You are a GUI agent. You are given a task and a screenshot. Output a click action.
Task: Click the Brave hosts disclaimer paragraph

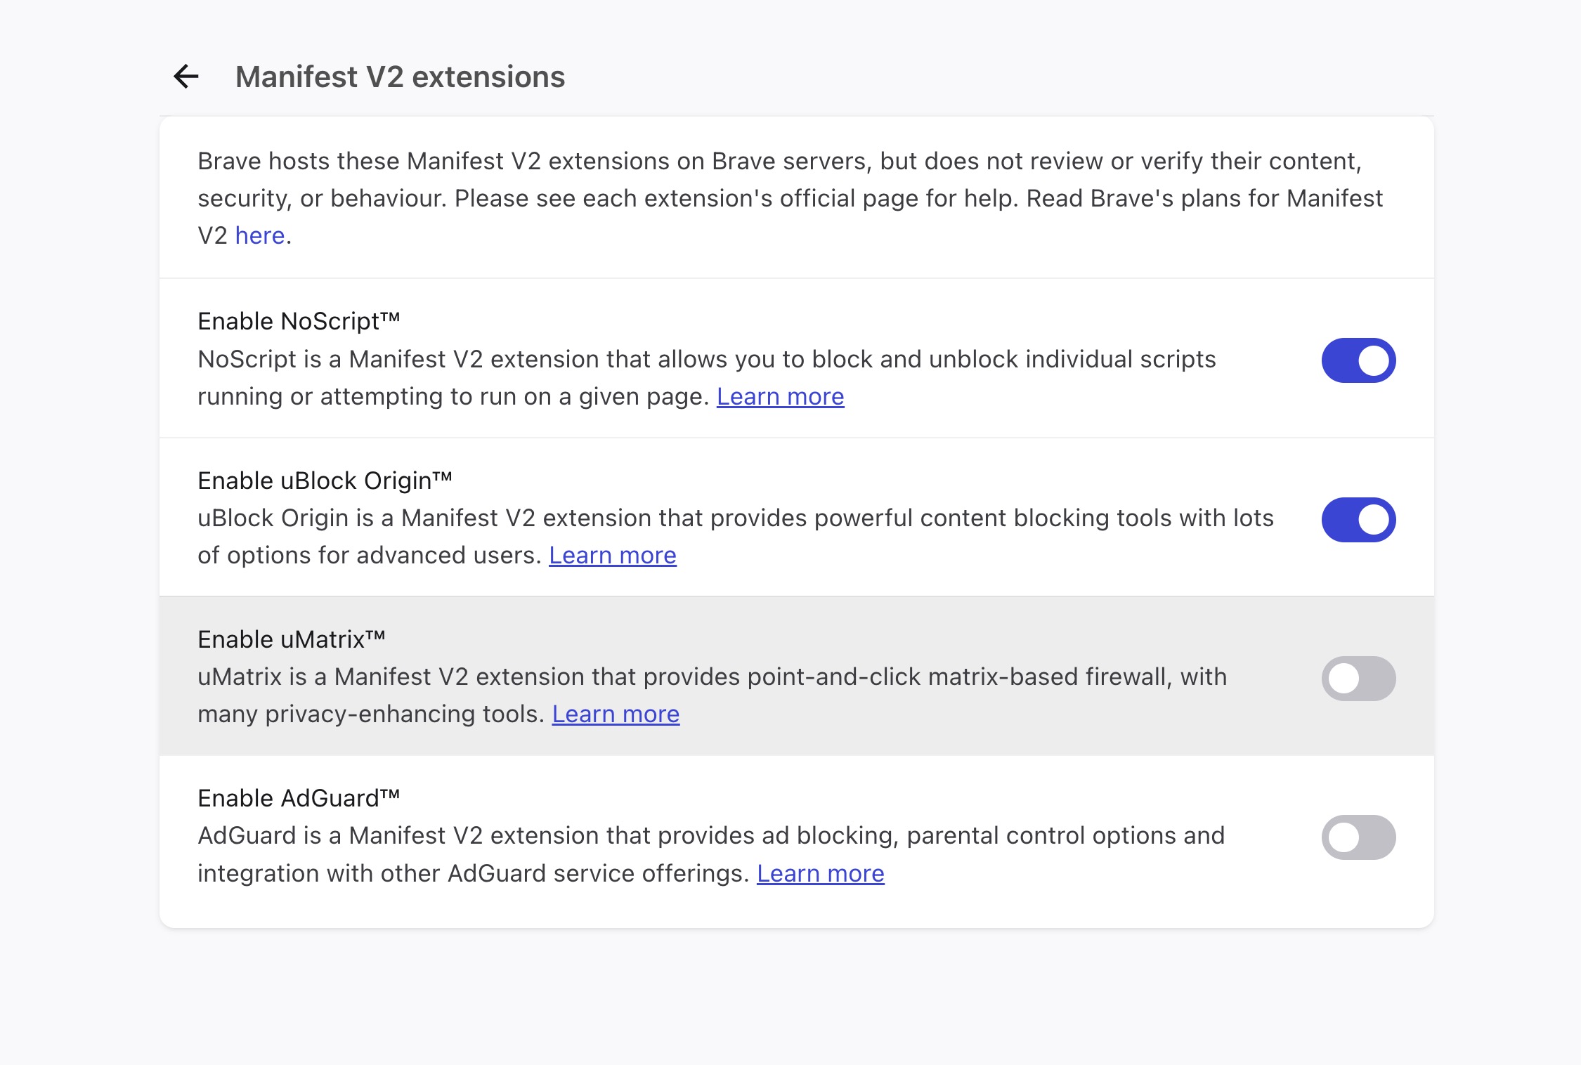[790, 198]
